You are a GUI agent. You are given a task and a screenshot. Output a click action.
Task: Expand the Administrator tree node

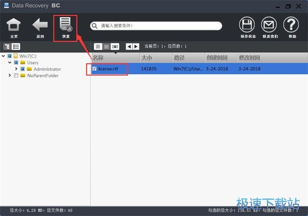point(16,69)
